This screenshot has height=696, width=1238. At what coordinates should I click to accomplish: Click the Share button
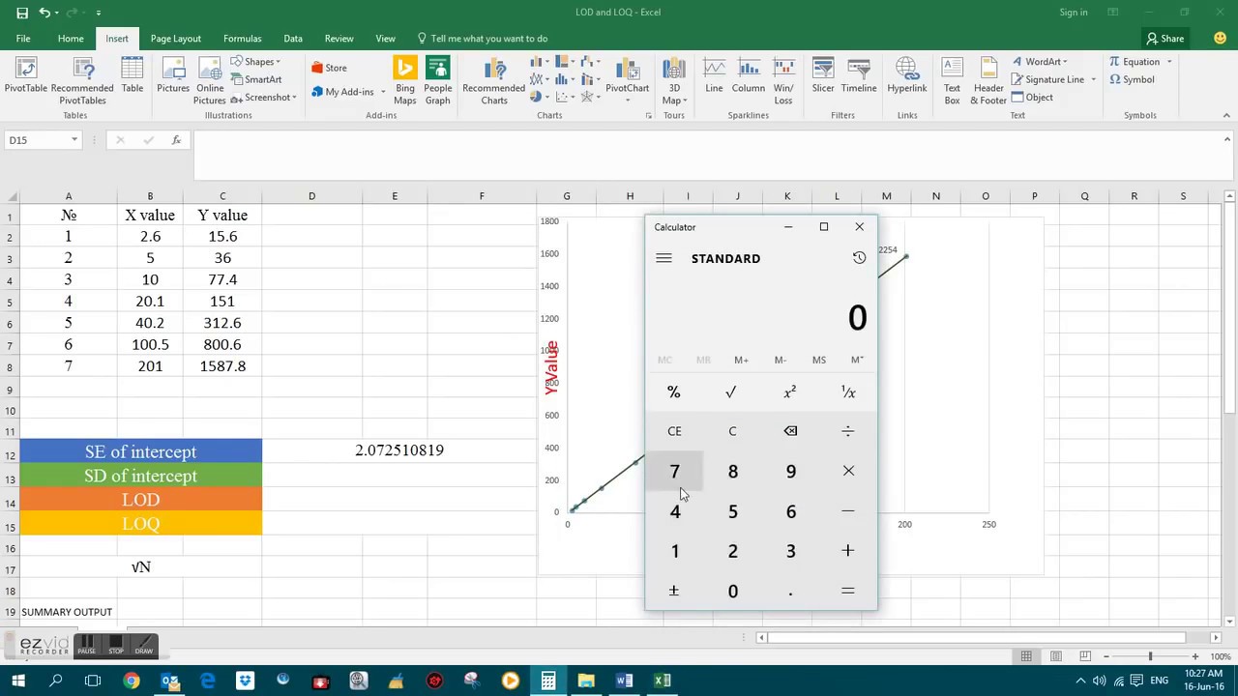pyautogui.click(x=1164, y=39)
